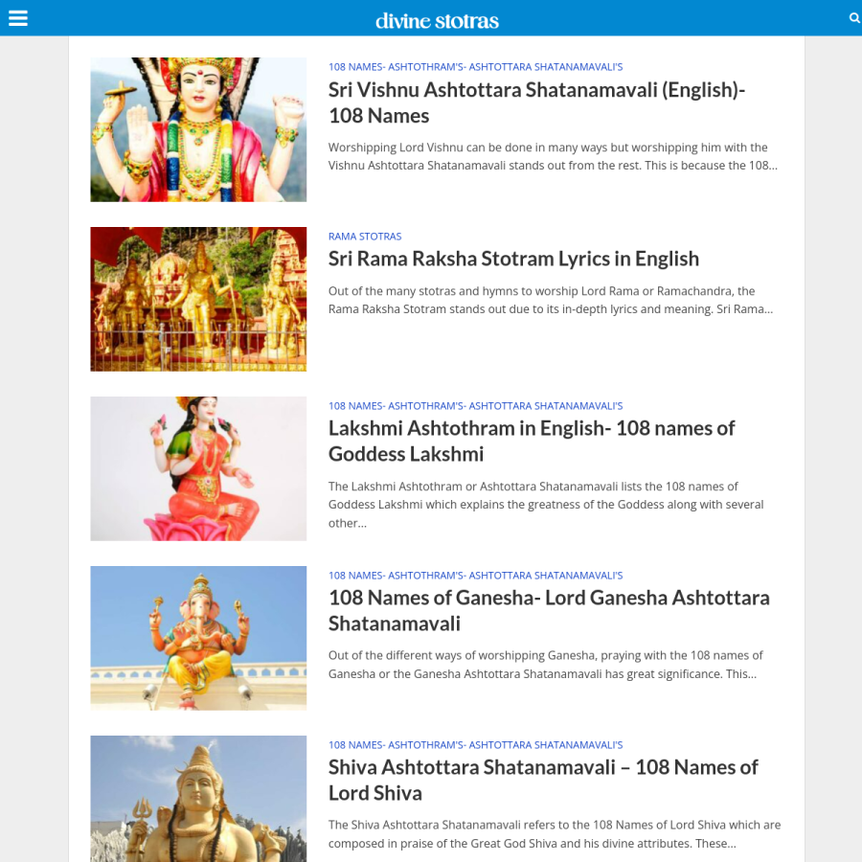This screenshot has height=862, width=862.
Task: Click excerpt starting 'Out of the different ways'
Action: click(x=545, y=665)
